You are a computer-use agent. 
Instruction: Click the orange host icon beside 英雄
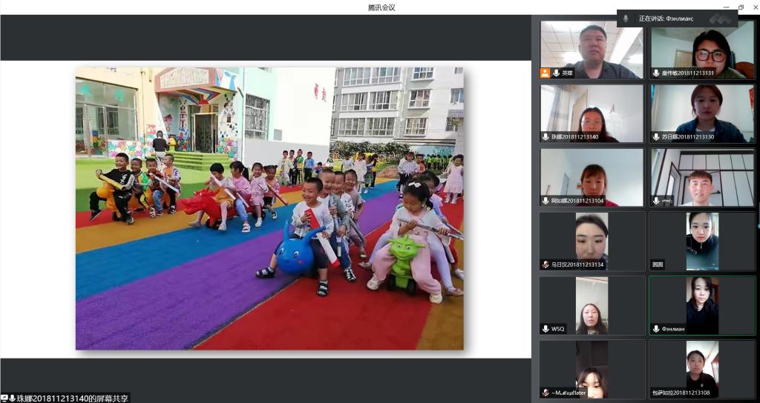point(546,73)
